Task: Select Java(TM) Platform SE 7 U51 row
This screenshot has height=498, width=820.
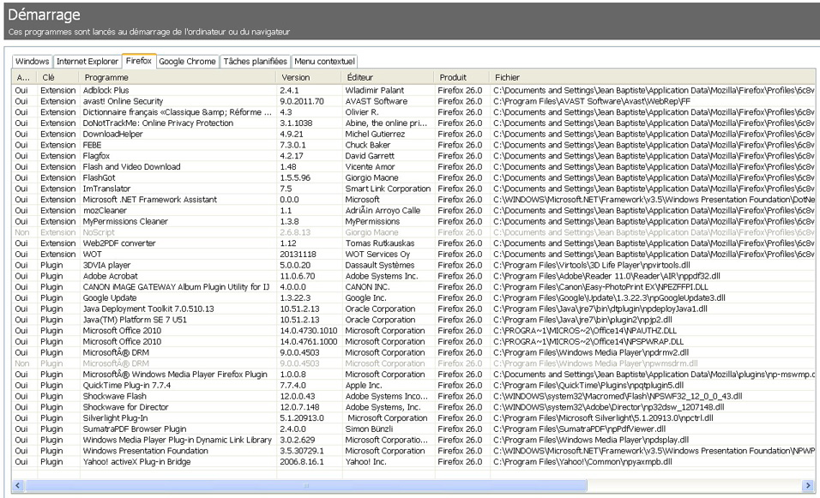Action: point(413,320)
